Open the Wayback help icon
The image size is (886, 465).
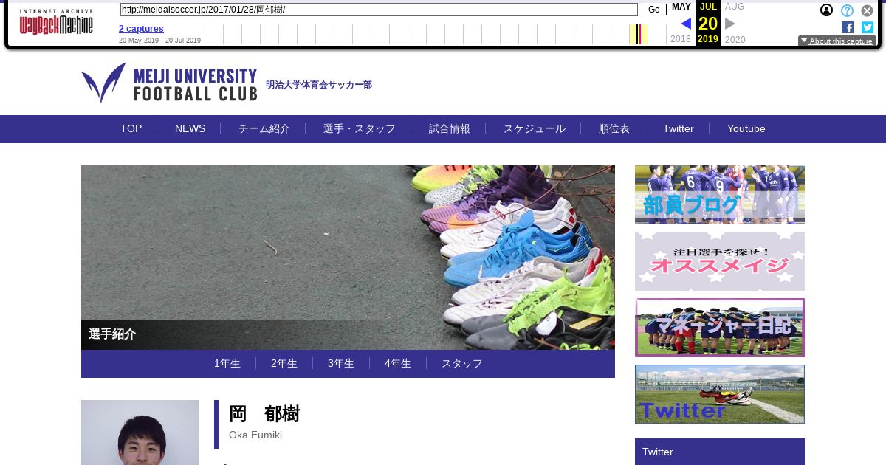click(848, 10)
